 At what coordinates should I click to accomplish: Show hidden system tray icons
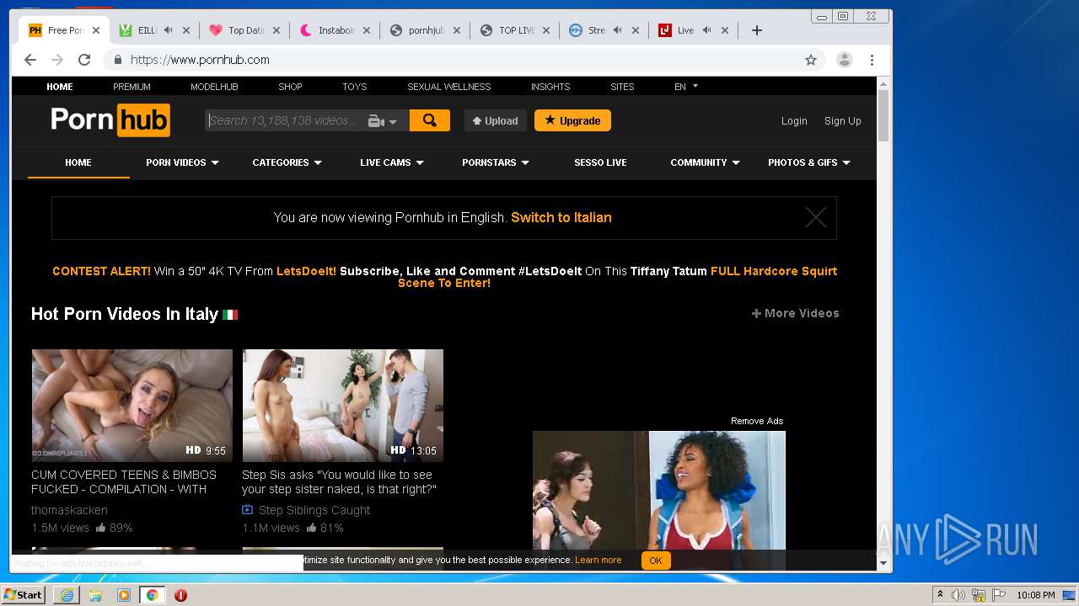(940, 595)
